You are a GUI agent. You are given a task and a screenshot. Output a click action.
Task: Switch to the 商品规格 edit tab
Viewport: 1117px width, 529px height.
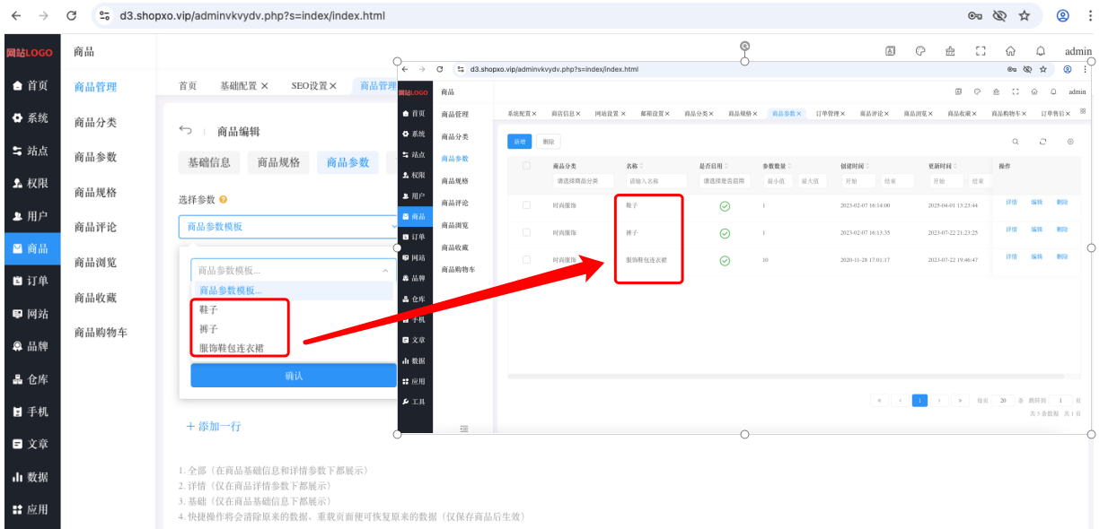pos(279,162)
